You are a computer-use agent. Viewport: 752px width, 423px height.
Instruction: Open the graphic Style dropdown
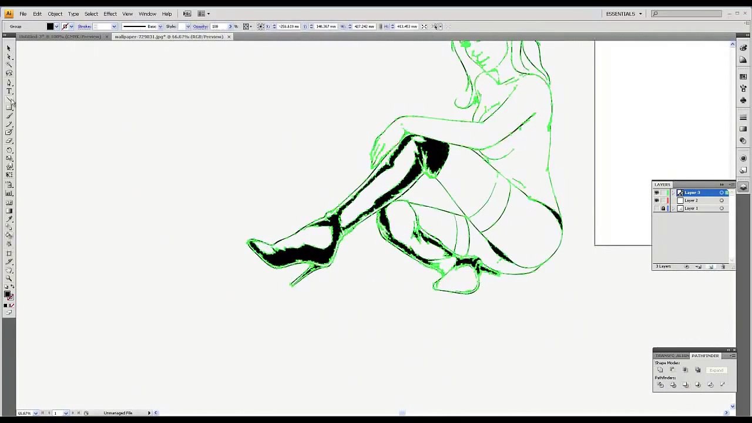click(x=187, y=26)
